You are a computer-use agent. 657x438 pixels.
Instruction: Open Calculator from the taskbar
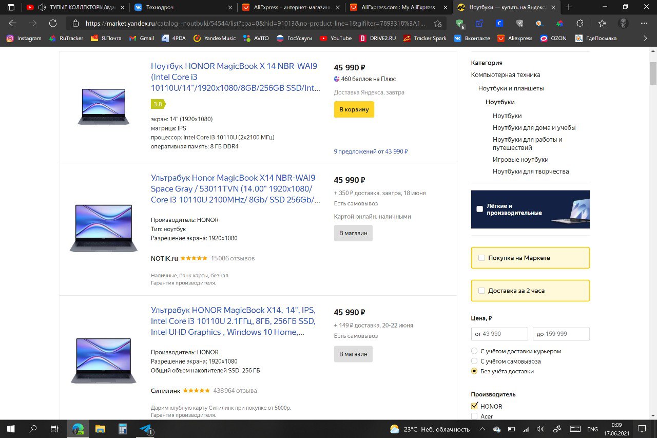tap(123, 428)
